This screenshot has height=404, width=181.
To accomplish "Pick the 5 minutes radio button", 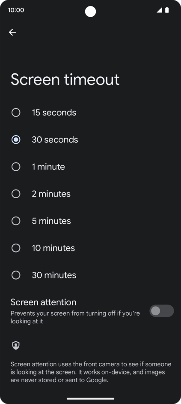I will pos(16,221).
